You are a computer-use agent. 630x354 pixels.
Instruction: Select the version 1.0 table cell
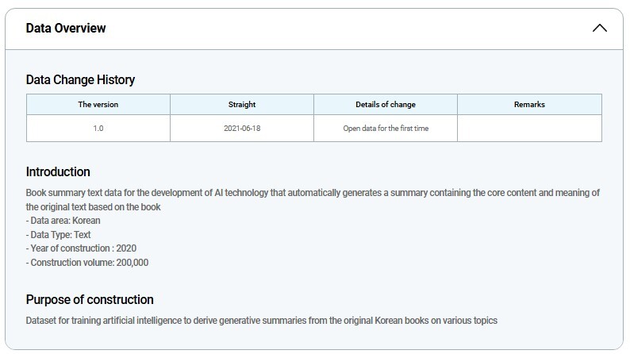point(98,128)
